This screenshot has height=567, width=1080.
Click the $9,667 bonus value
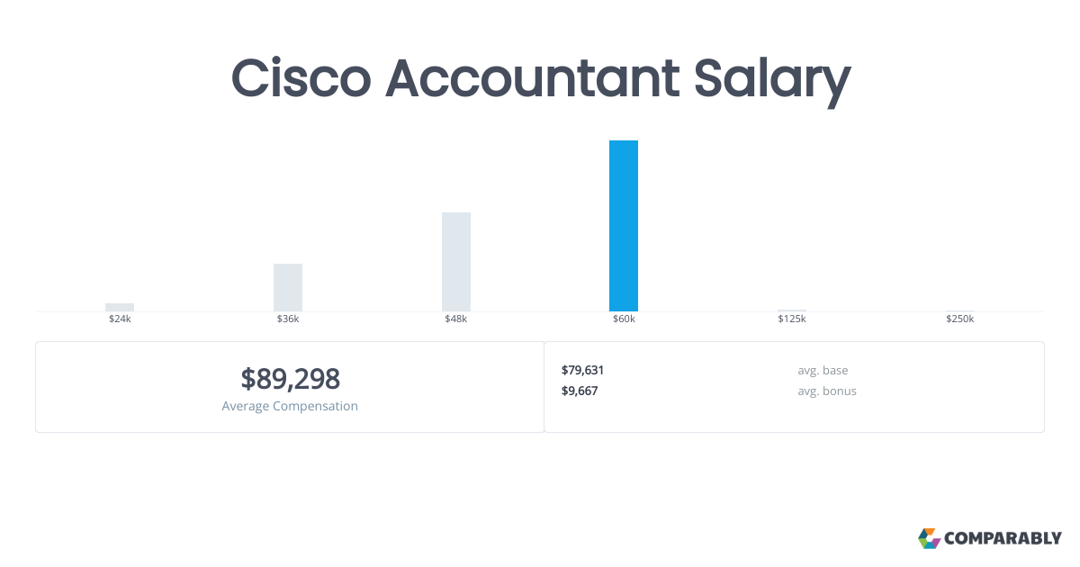point(580,391)
